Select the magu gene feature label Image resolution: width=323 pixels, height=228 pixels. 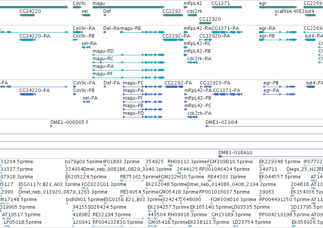99,3
